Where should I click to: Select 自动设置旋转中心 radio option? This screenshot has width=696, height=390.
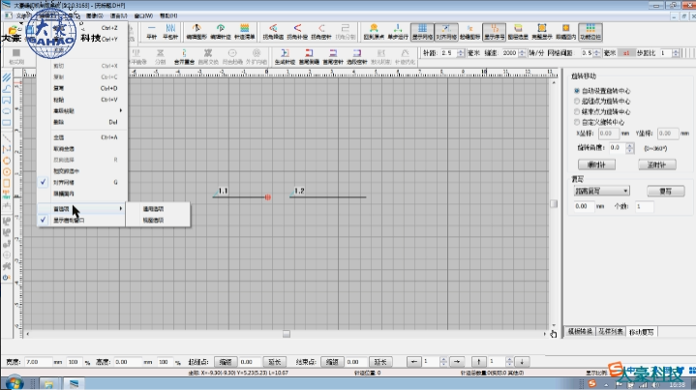(x=578, y=89)
